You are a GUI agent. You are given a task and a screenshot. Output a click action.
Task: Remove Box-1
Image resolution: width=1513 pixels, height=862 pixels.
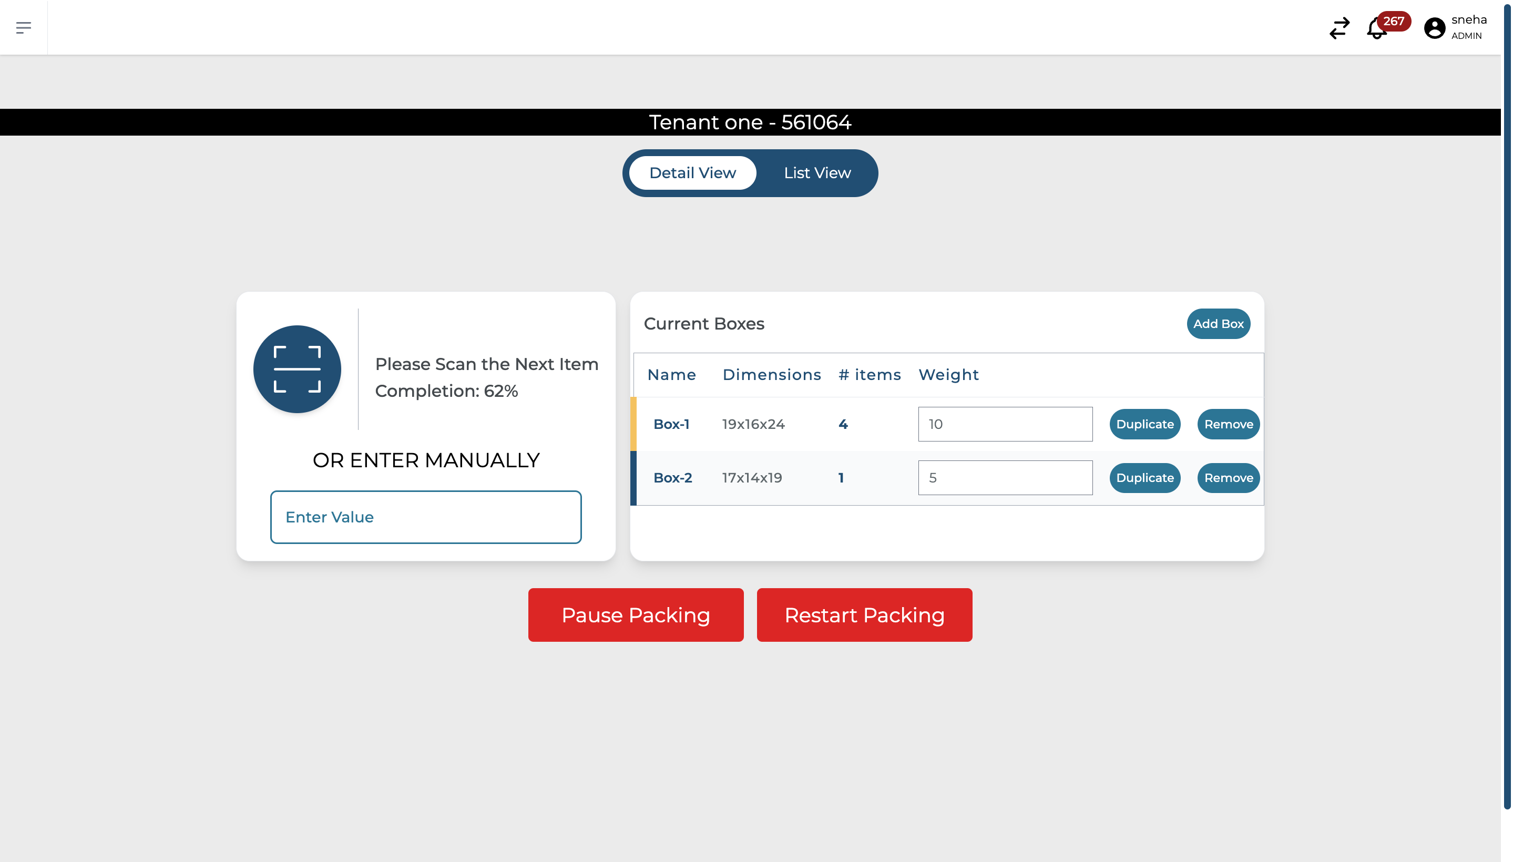pyautogui.click(x=1228, y=424)
